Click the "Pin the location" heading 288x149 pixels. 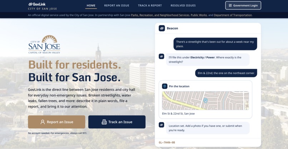[179, 86]
